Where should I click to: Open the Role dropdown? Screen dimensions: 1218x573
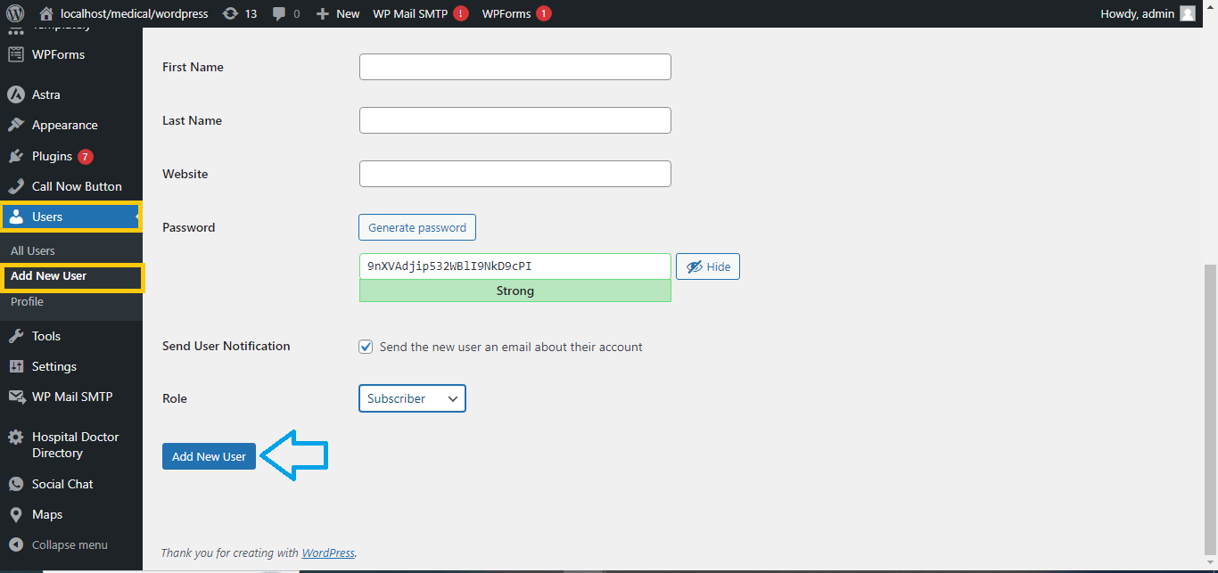click(412, 398)
